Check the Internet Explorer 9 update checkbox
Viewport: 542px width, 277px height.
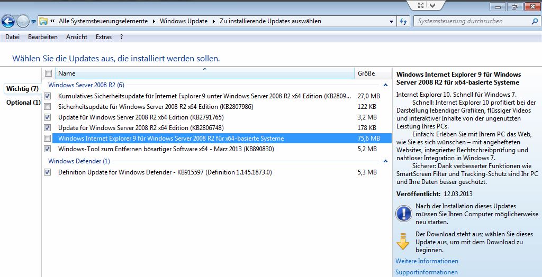(48, 138)
